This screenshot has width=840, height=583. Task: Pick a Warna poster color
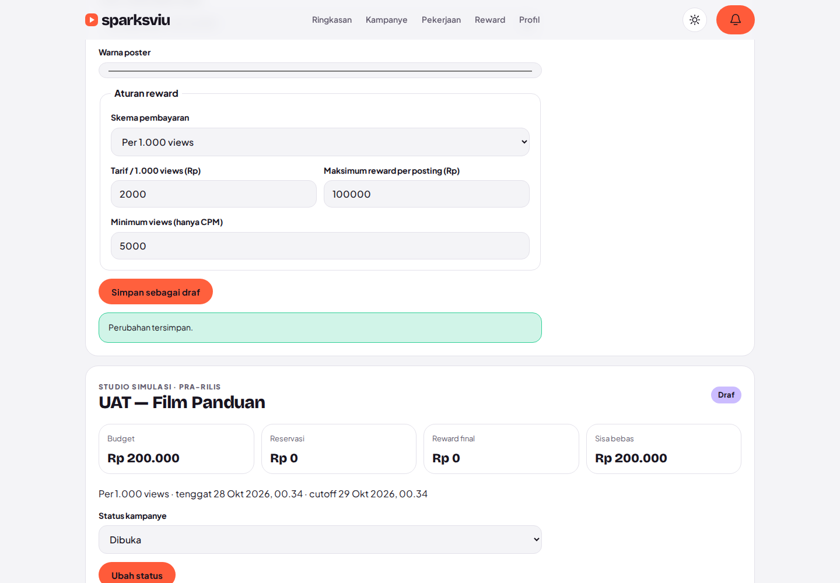click(320, 71)
